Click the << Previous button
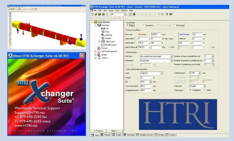The image size is (234, 141). click(98, 131)
